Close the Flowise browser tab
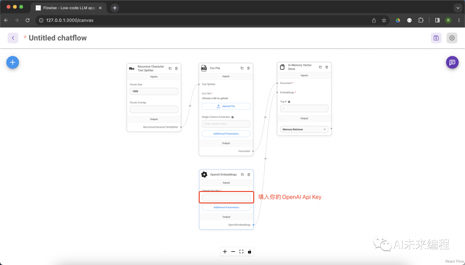The image size is (465, 265). 100,8
